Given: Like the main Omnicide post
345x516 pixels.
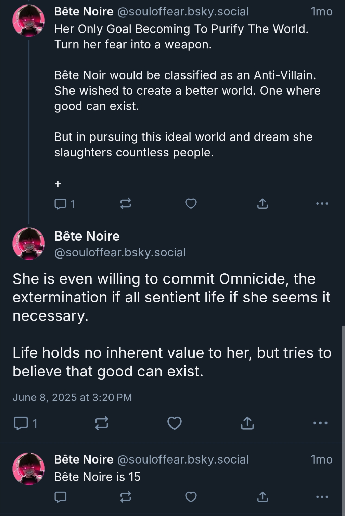Looking at the screenshot, I should (x=175, y=423).
